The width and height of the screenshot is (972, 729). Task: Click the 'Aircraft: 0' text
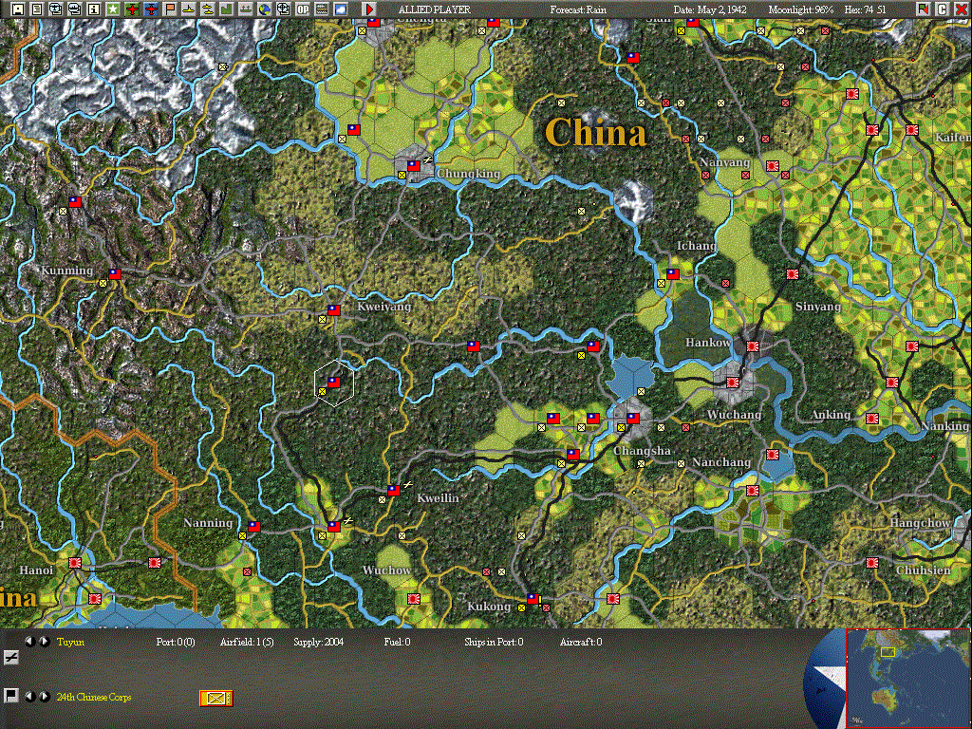coord(580,643)
